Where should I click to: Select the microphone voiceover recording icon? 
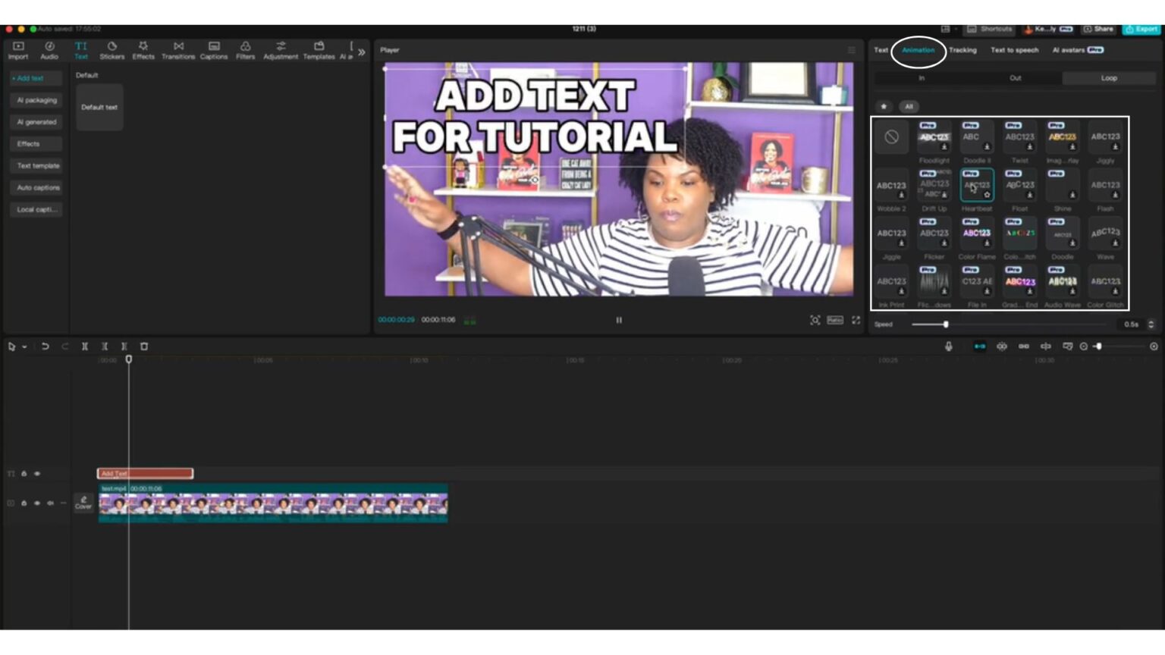pyautogui.click(x=947, y=346)
